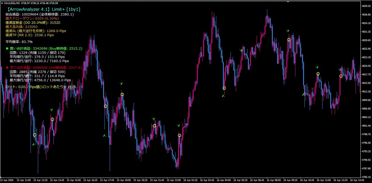Viewport: 372px width, 183px height.
Task: Click the green down arrow above the 09:25 circle
Action: click(x=288, y=31)
